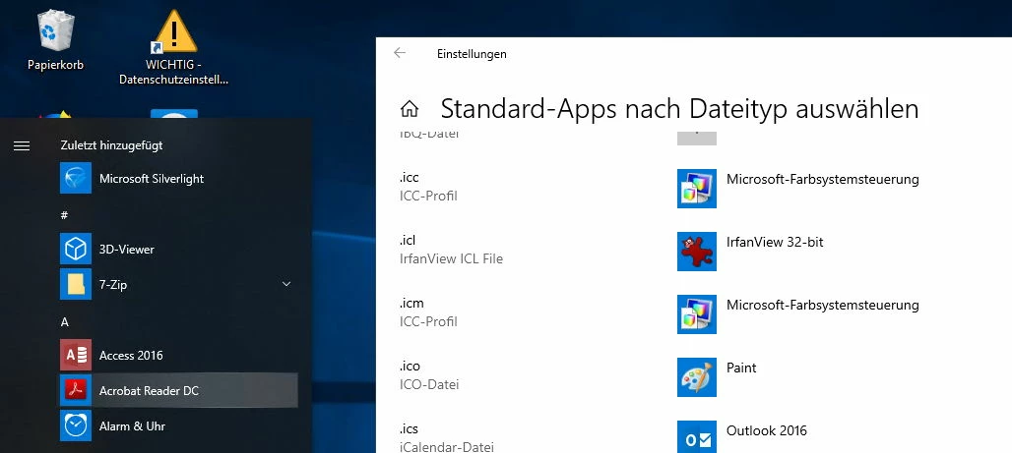Click the IrfanView icon for .icl
The image size is (1012, 453).
pos(696,252)
